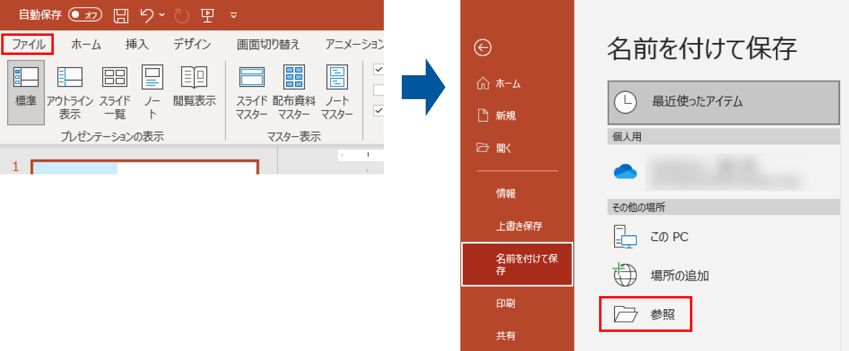Open the 配布資料マスター view

click(x=294, y=92)
